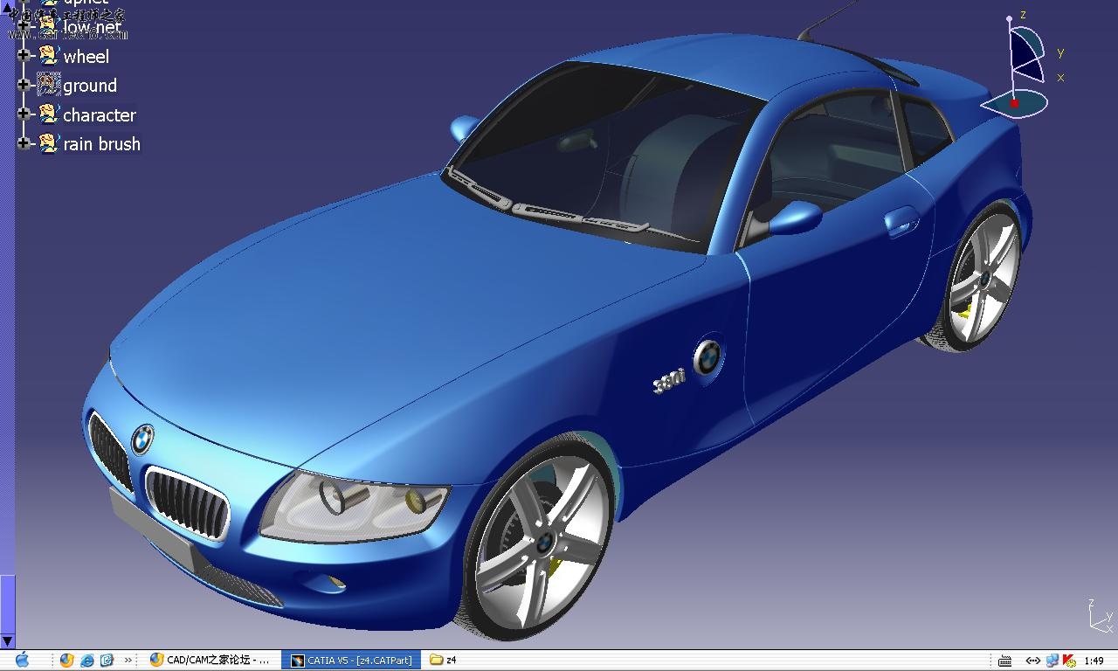Launch Internet Explorer from quick launch
Viewport: 1118px width, 671px height.
87,661
